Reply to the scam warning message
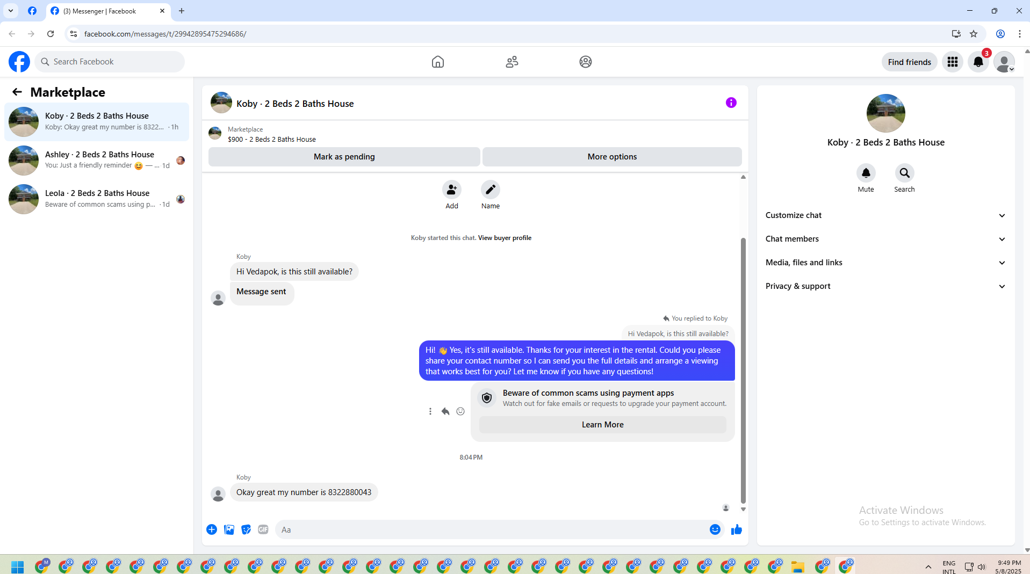This screenshot has height=574, width=1030. (x=445, y=411)
